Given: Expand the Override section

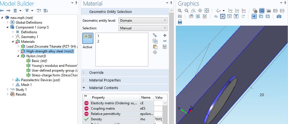Looking at the screenshot, I should click(x=96, y=73).
